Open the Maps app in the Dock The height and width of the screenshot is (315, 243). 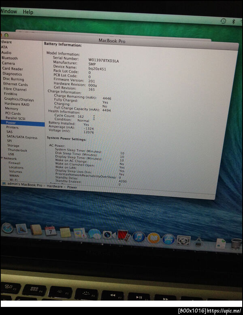coord(80,233)
